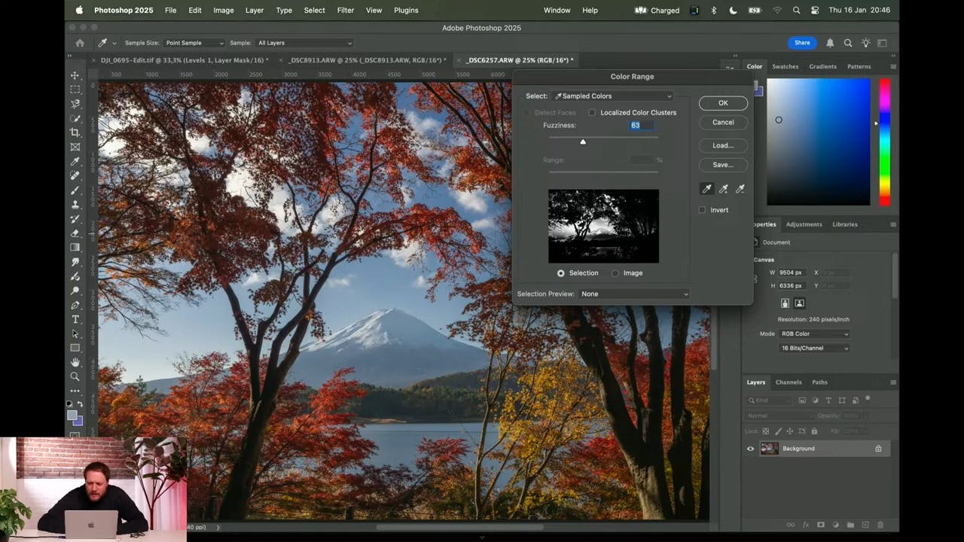Select the Move tool
The image size is (964, 542).
point(75,75)
